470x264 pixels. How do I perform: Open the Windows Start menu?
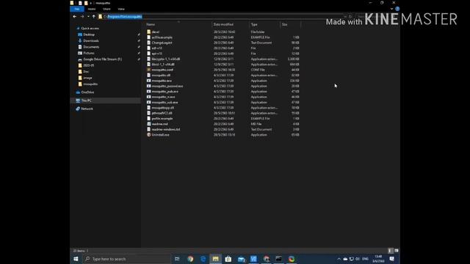coord(76,259)
